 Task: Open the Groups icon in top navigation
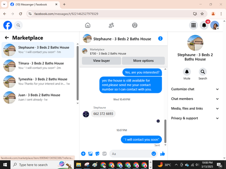pos(135,25)
